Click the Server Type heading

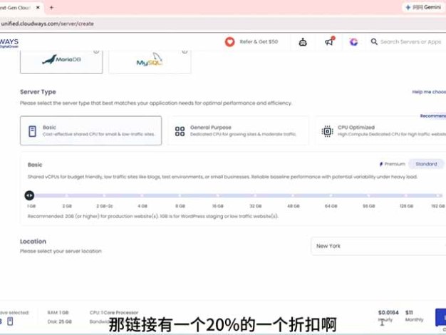coord(38,92)
